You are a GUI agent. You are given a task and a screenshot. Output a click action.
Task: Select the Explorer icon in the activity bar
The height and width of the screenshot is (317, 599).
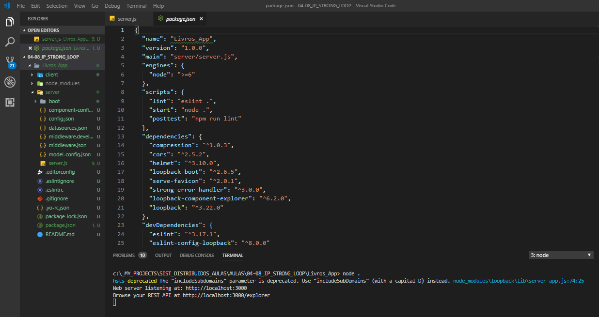10,22
